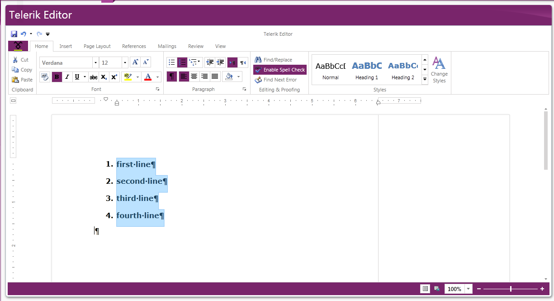The height and width of the screenshot is (301, 554).
Task: Open the font color dropdown arrow
Action: point(158,76)
